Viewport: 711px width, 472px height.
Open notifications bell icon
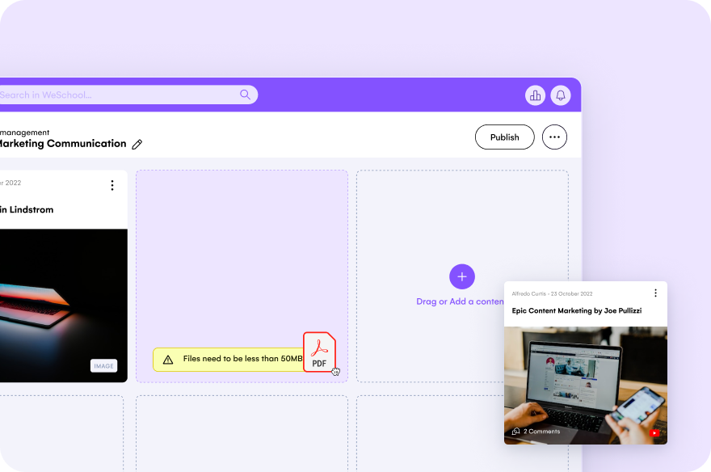(x=561, y=95)
